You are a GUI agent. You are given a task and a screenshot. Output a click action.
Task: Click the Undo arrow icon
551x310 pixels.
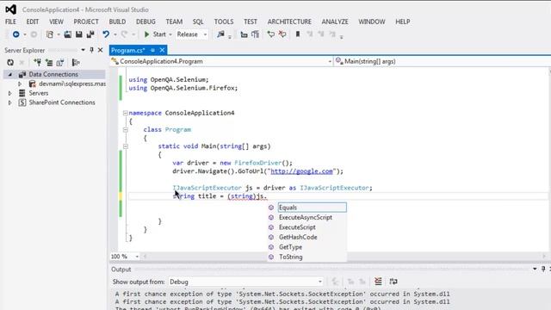point(106,34)
